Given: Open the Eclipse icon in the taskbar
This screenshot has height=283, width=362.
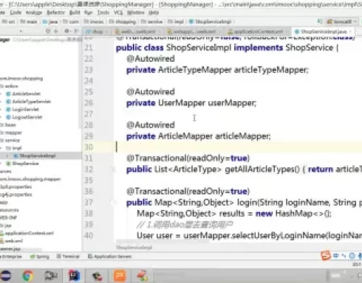Looking at the screenshot, I should click(x=6, y=276).
